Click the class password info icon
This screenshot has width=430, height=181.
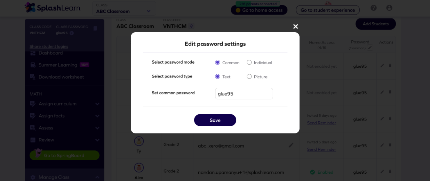click(x=72, y=33)
